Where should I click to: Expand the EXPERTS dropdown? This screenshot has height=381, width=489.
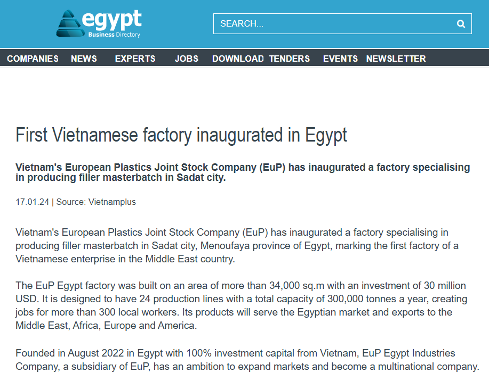135,59
